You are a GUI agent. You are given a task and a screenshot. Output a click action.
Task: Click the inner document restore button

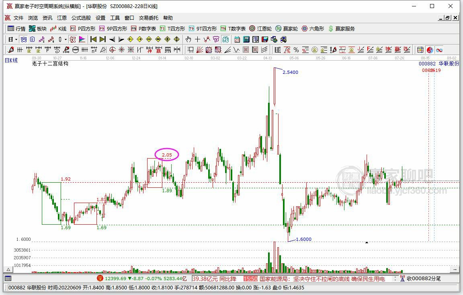448,18
